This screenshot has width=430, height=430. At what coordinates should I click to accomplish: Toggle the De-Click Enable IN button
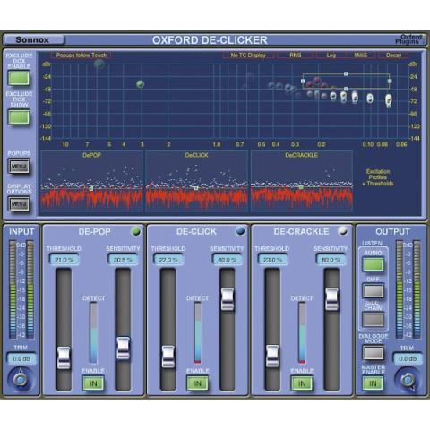pyautogui.click(x=198, y=383)
